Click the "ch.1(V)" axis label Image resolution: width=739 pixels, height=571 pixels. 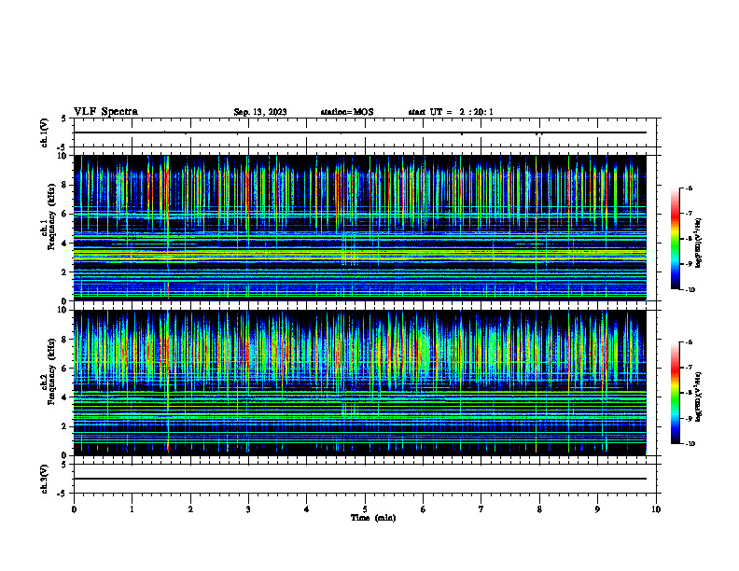coord(44,132)
